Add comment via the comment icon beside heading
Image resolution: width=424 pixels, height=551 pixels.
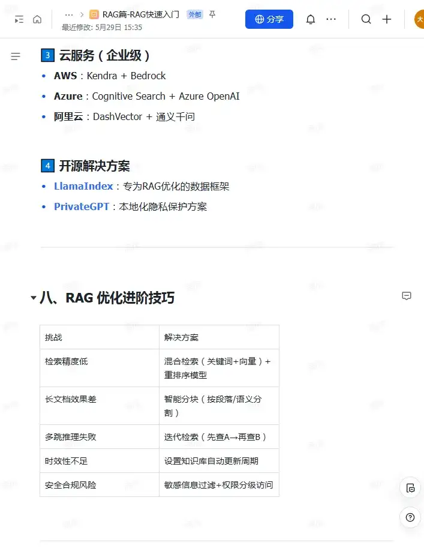click(x=407, y=296)
